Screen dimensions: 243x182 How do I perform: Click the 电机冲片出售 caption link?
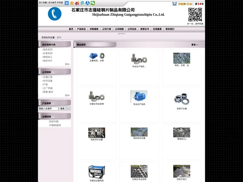(97, 140)
